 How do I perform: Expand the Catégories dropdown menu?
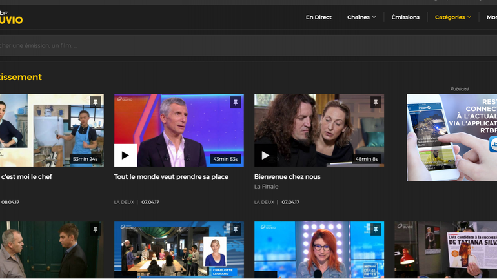[452, 17]
